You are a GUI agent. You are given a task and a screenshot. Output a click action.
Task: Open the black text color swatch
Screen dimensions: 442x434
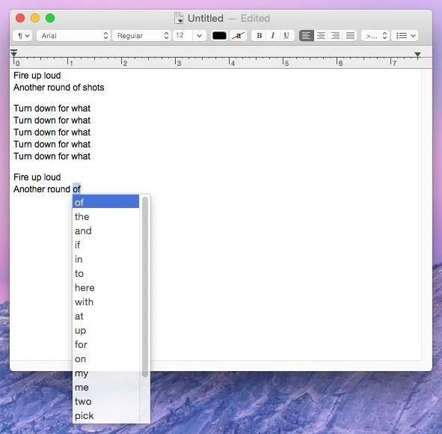[x=219, y=36]
